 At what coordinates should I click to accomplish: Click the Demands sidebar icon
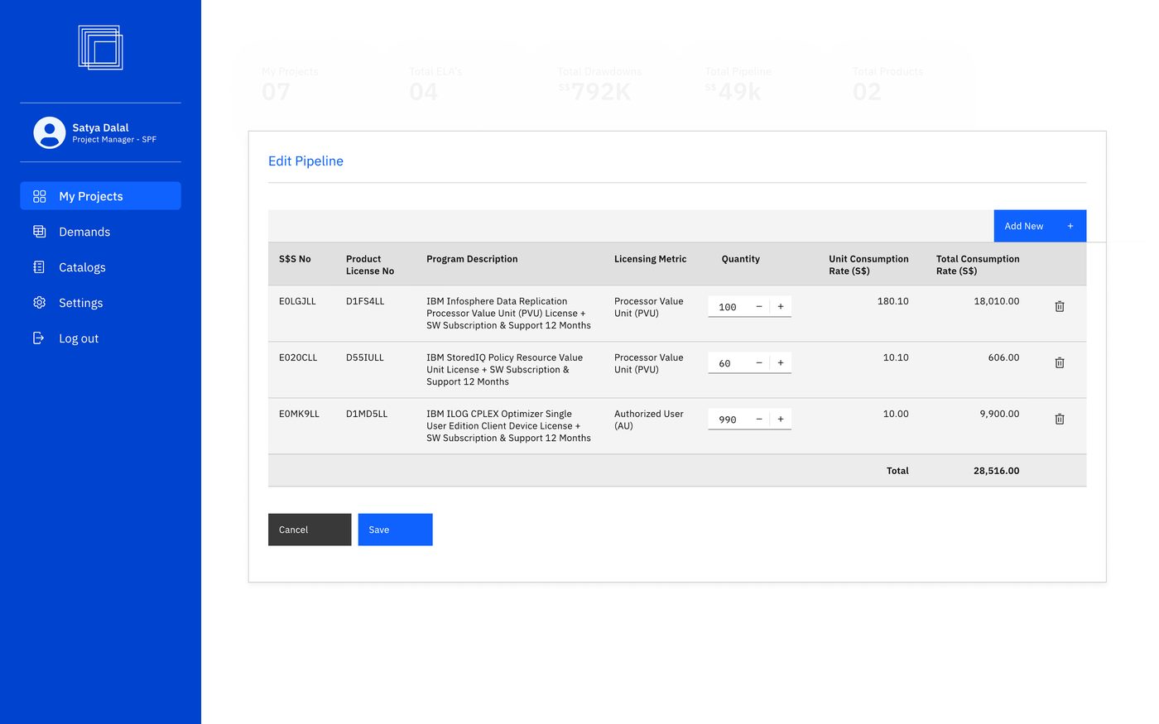(39, 232)
